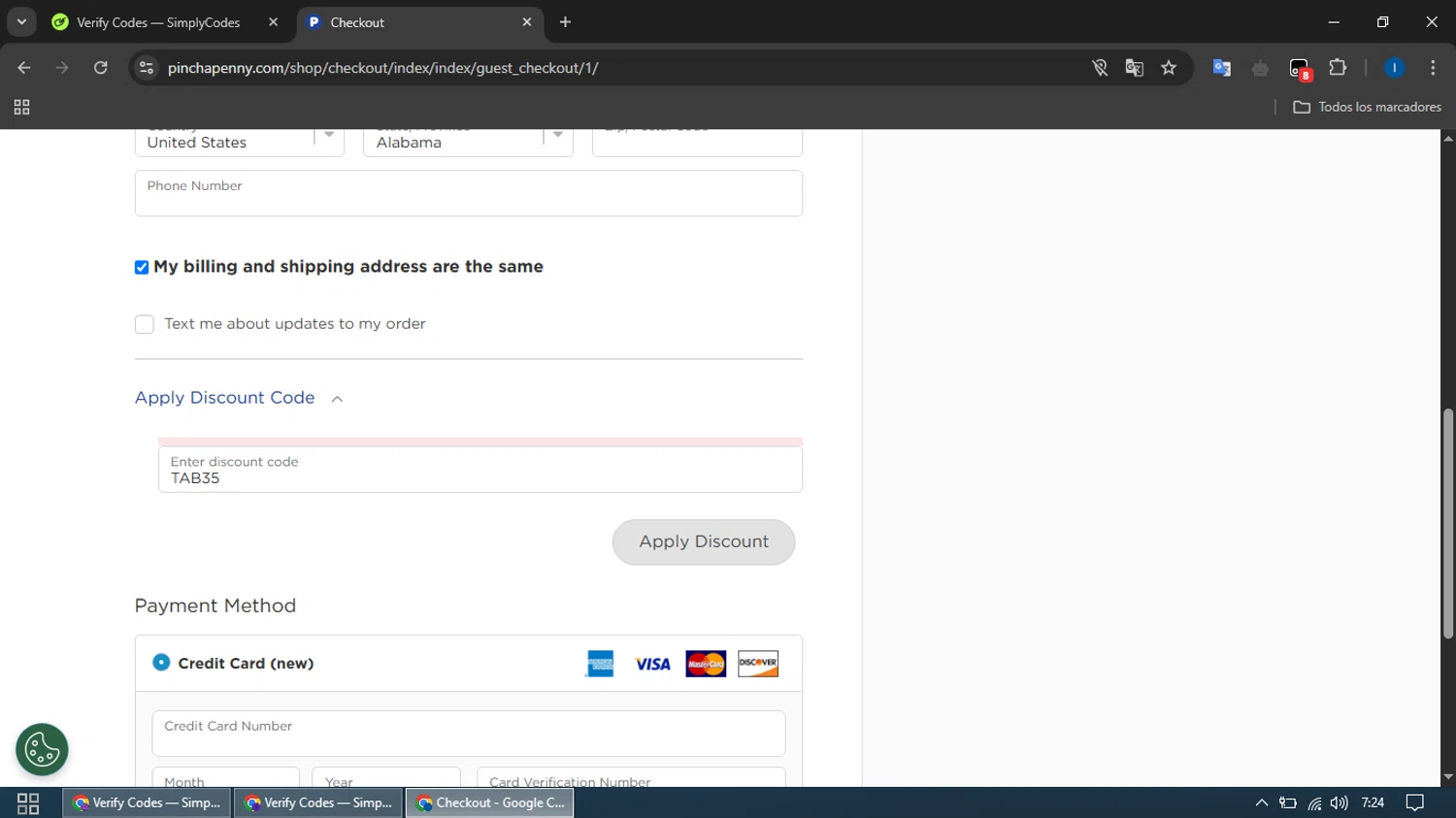Uncheck billing and shipping address same
The height and width of the screenshot is (818, 1456).
(x=142, y=267)
